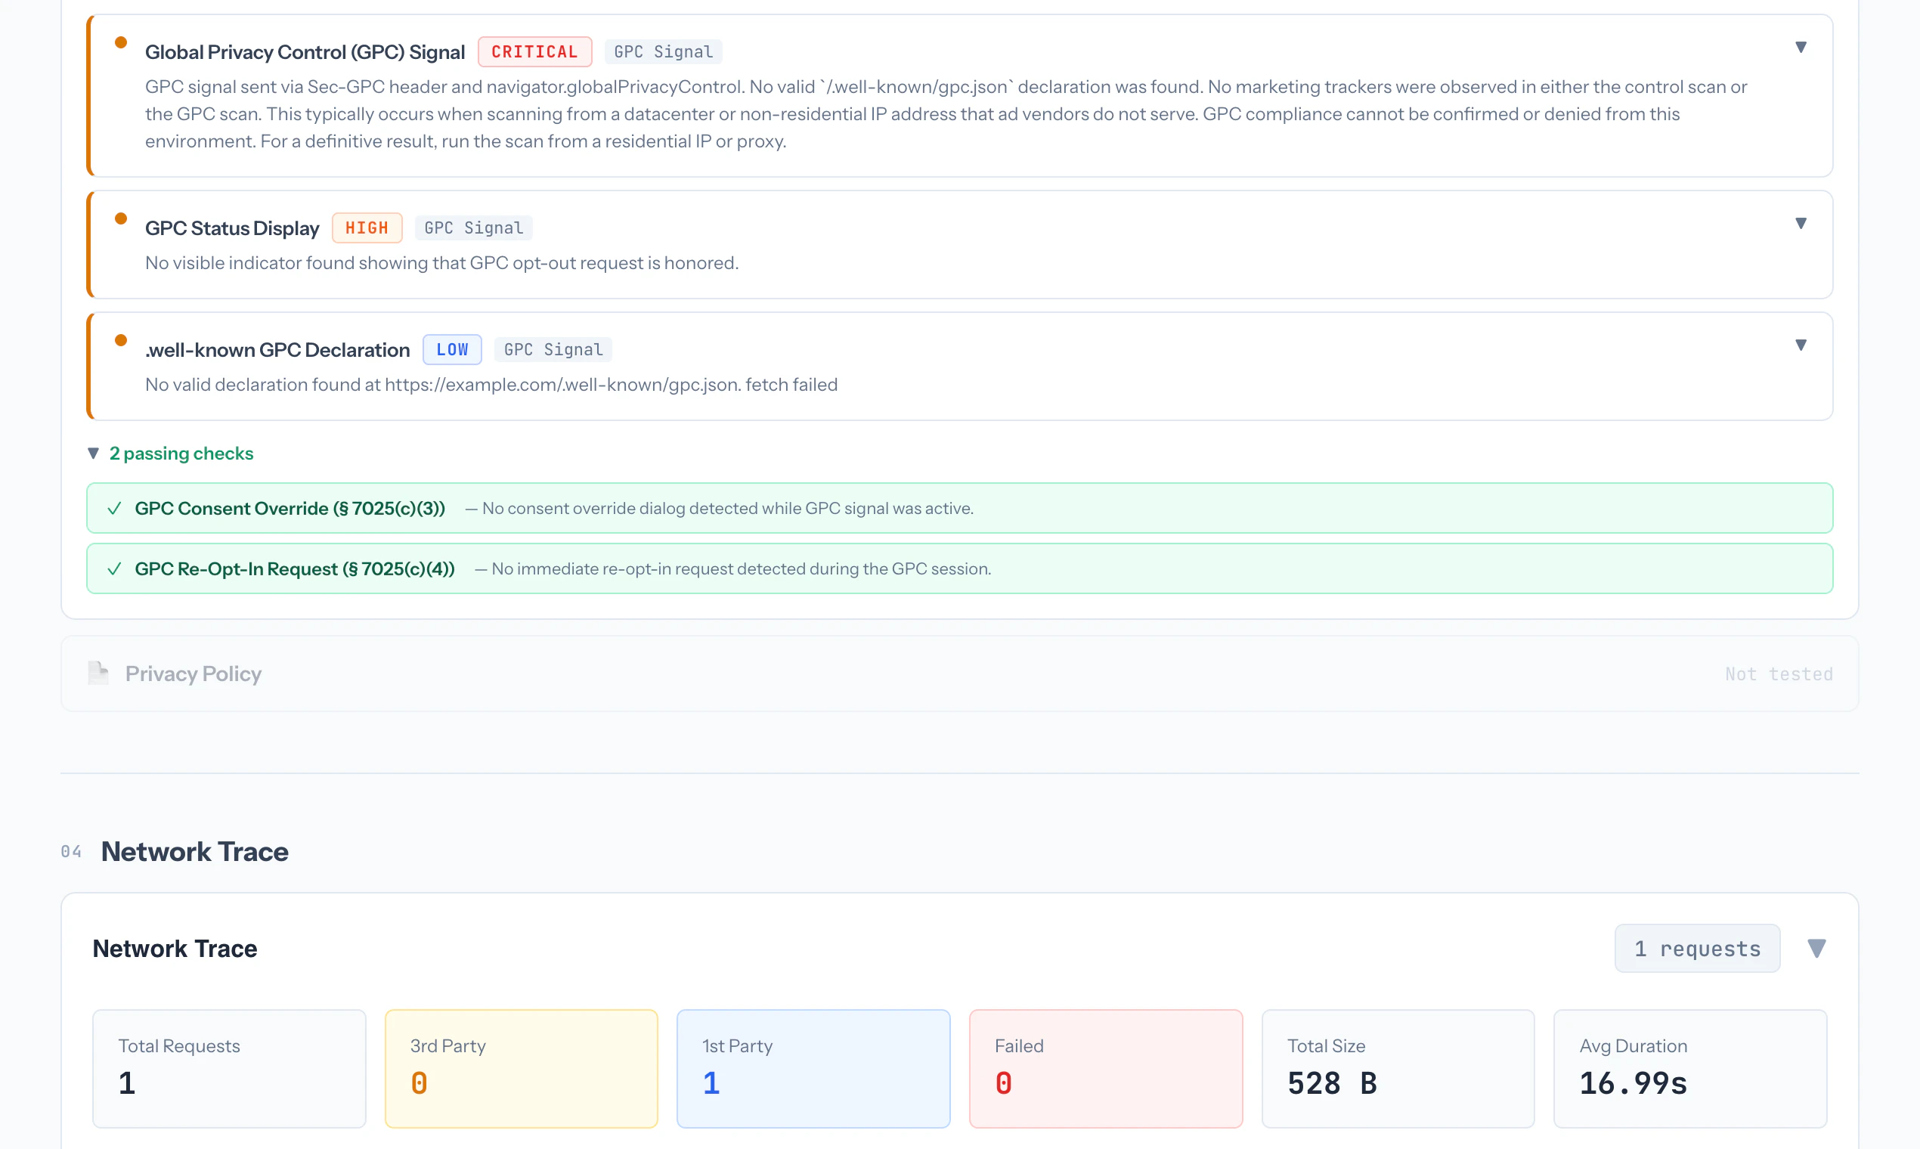
Task: Select the GPC Consent Override passing check row
Action: (959, 508)
